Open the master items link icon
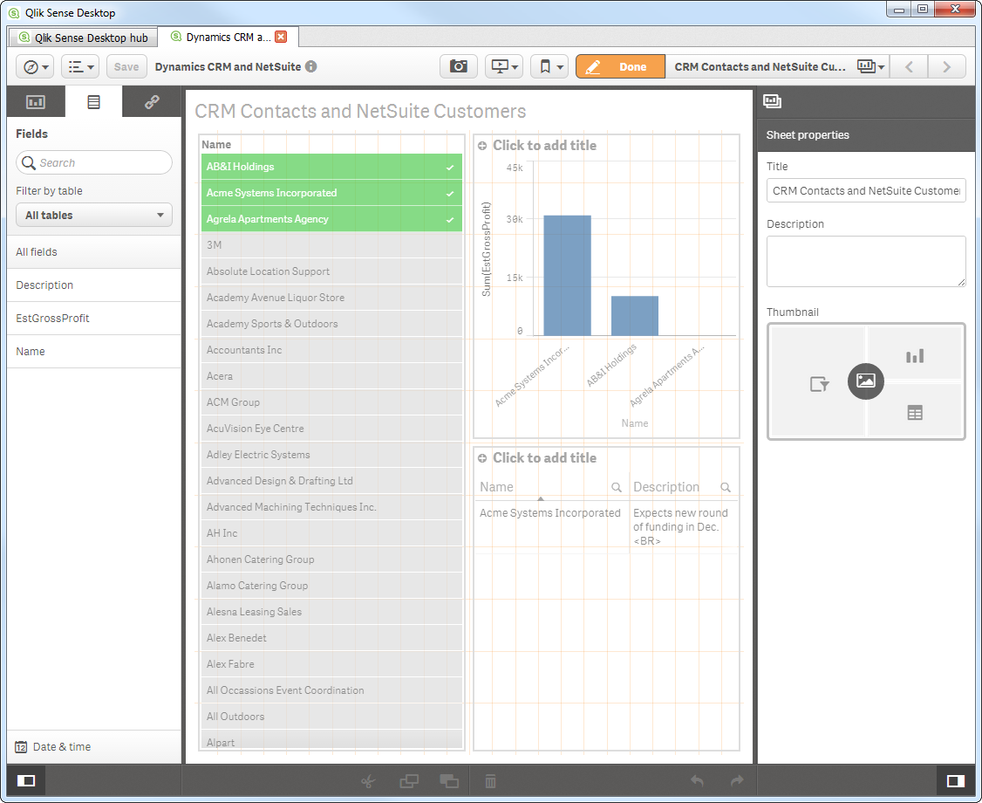The width and height of the screenshot is (982, 803). [151, 101]
